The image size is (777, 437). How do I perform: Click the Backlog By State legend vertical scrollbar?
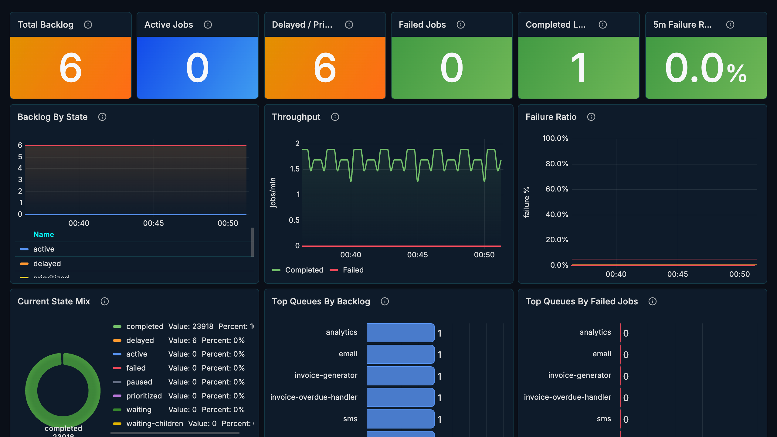pos(253,242)
